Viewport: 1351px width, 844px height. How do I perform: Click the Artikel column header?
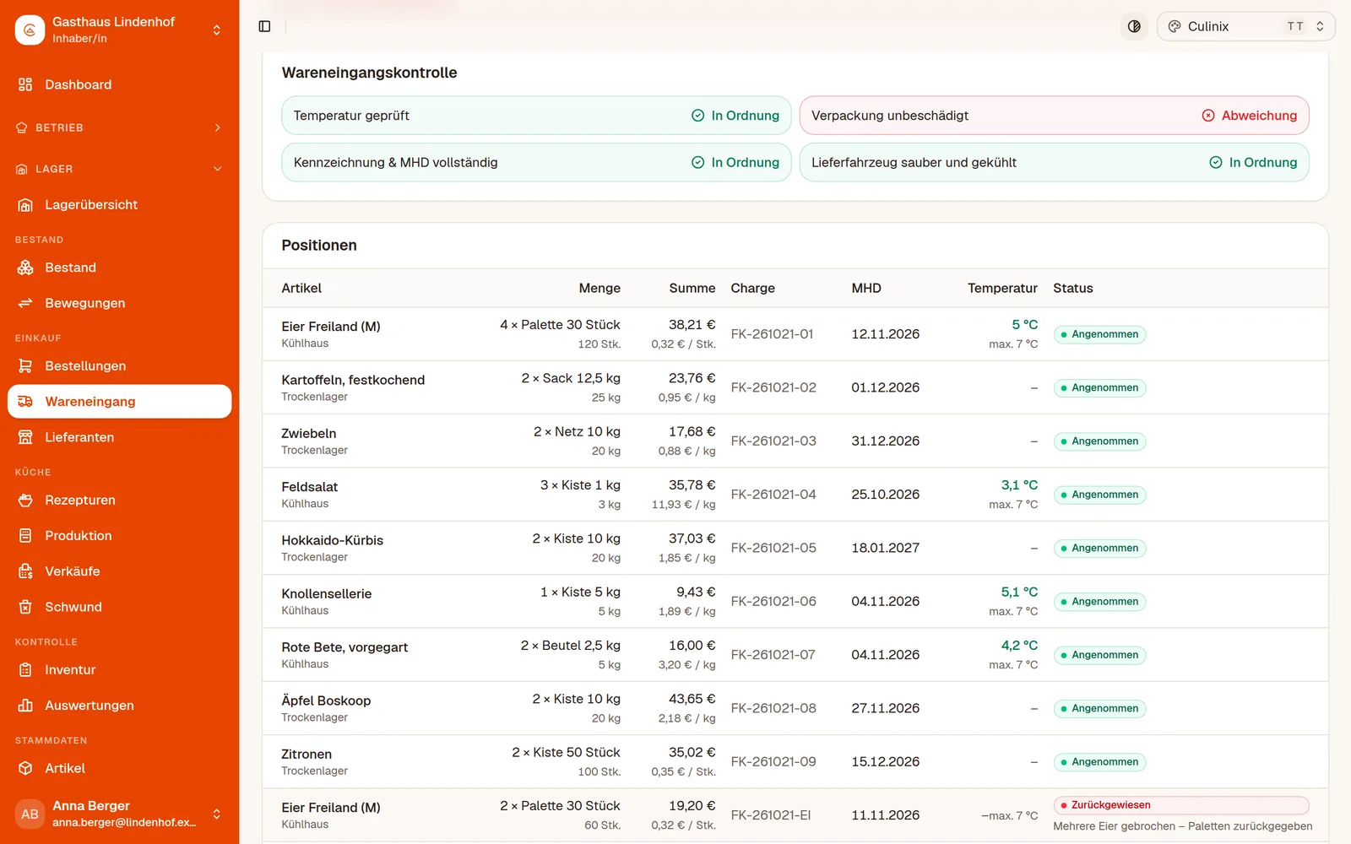coord(301,289)
